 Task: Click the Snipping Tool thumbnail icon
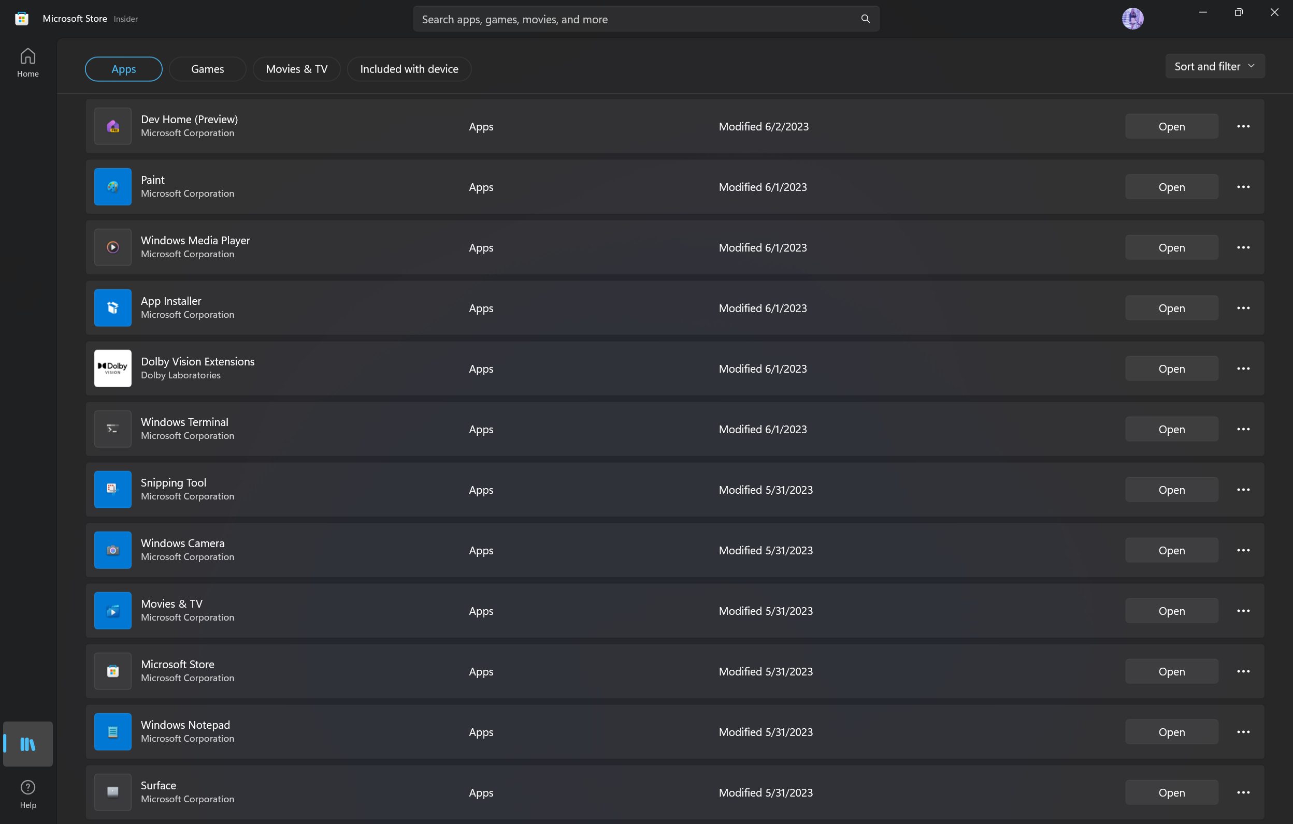coord(112,489)
